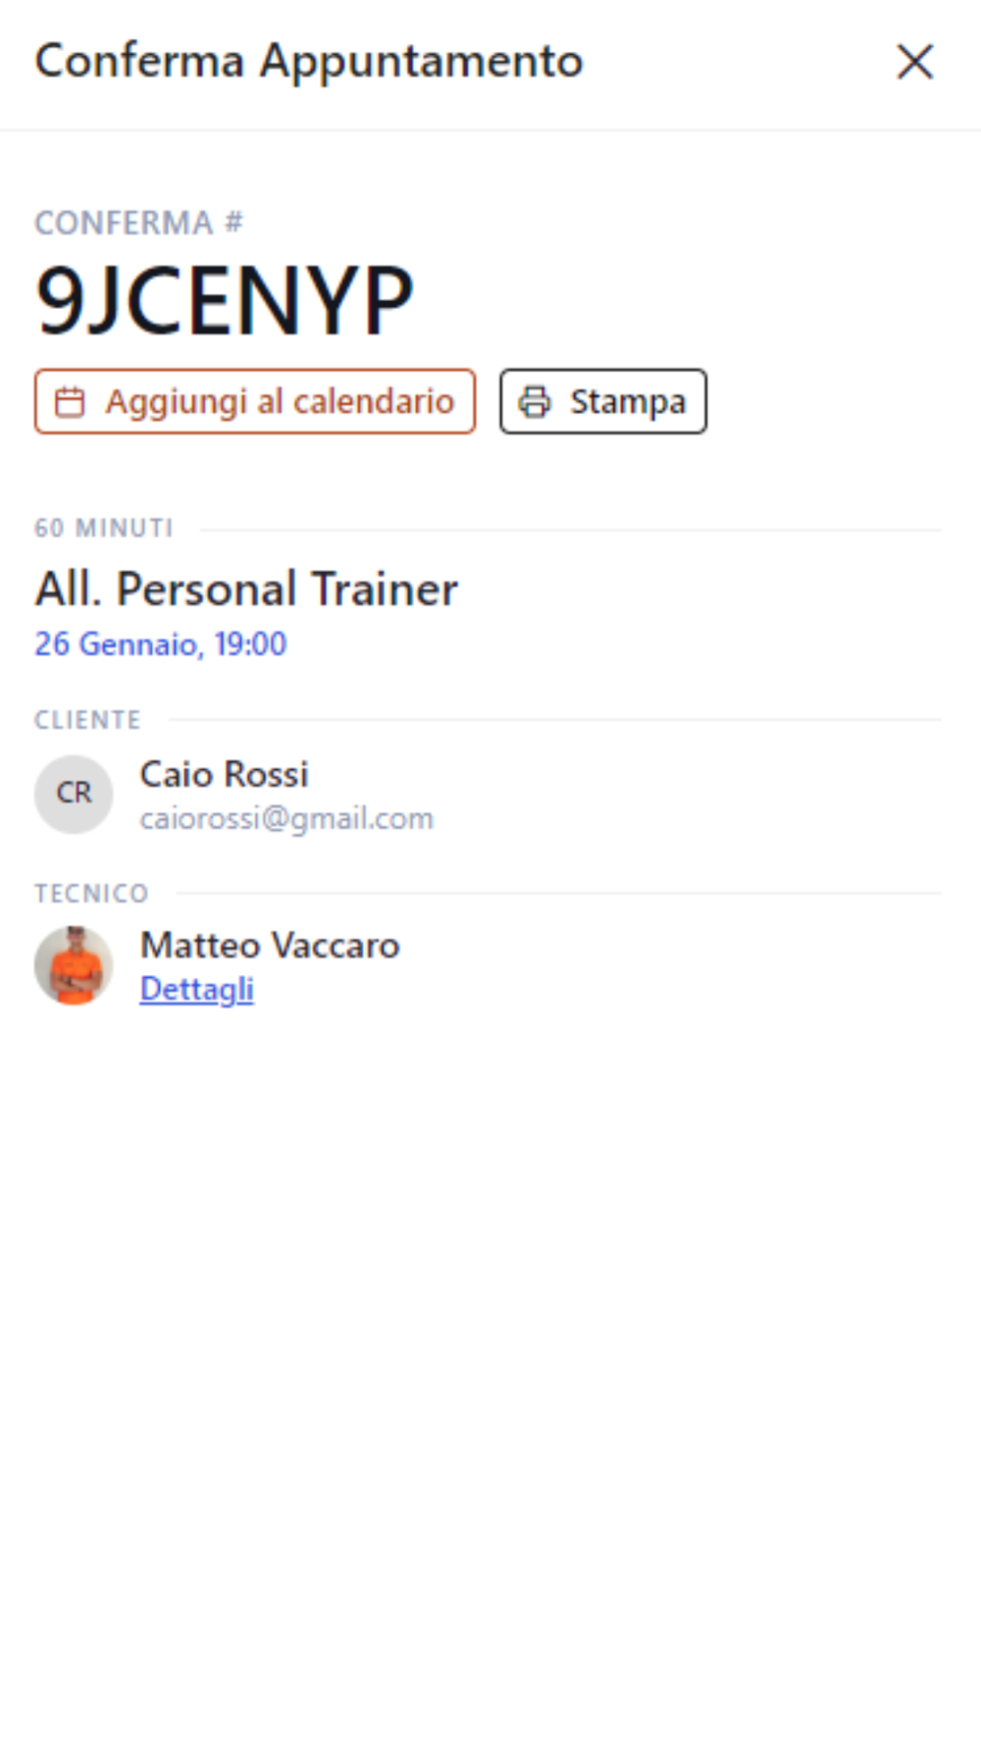Click the Conferma Appuntamento heading

pos(309,62)
